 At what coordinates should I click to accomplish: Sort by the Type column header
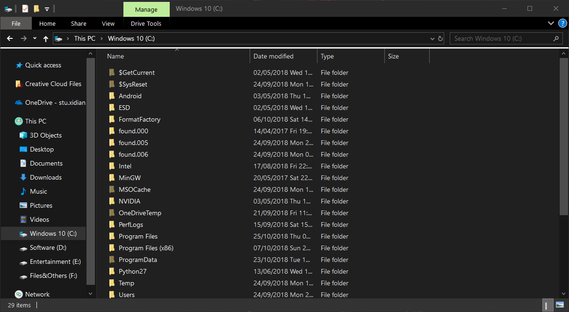click(x=351, y=56)
